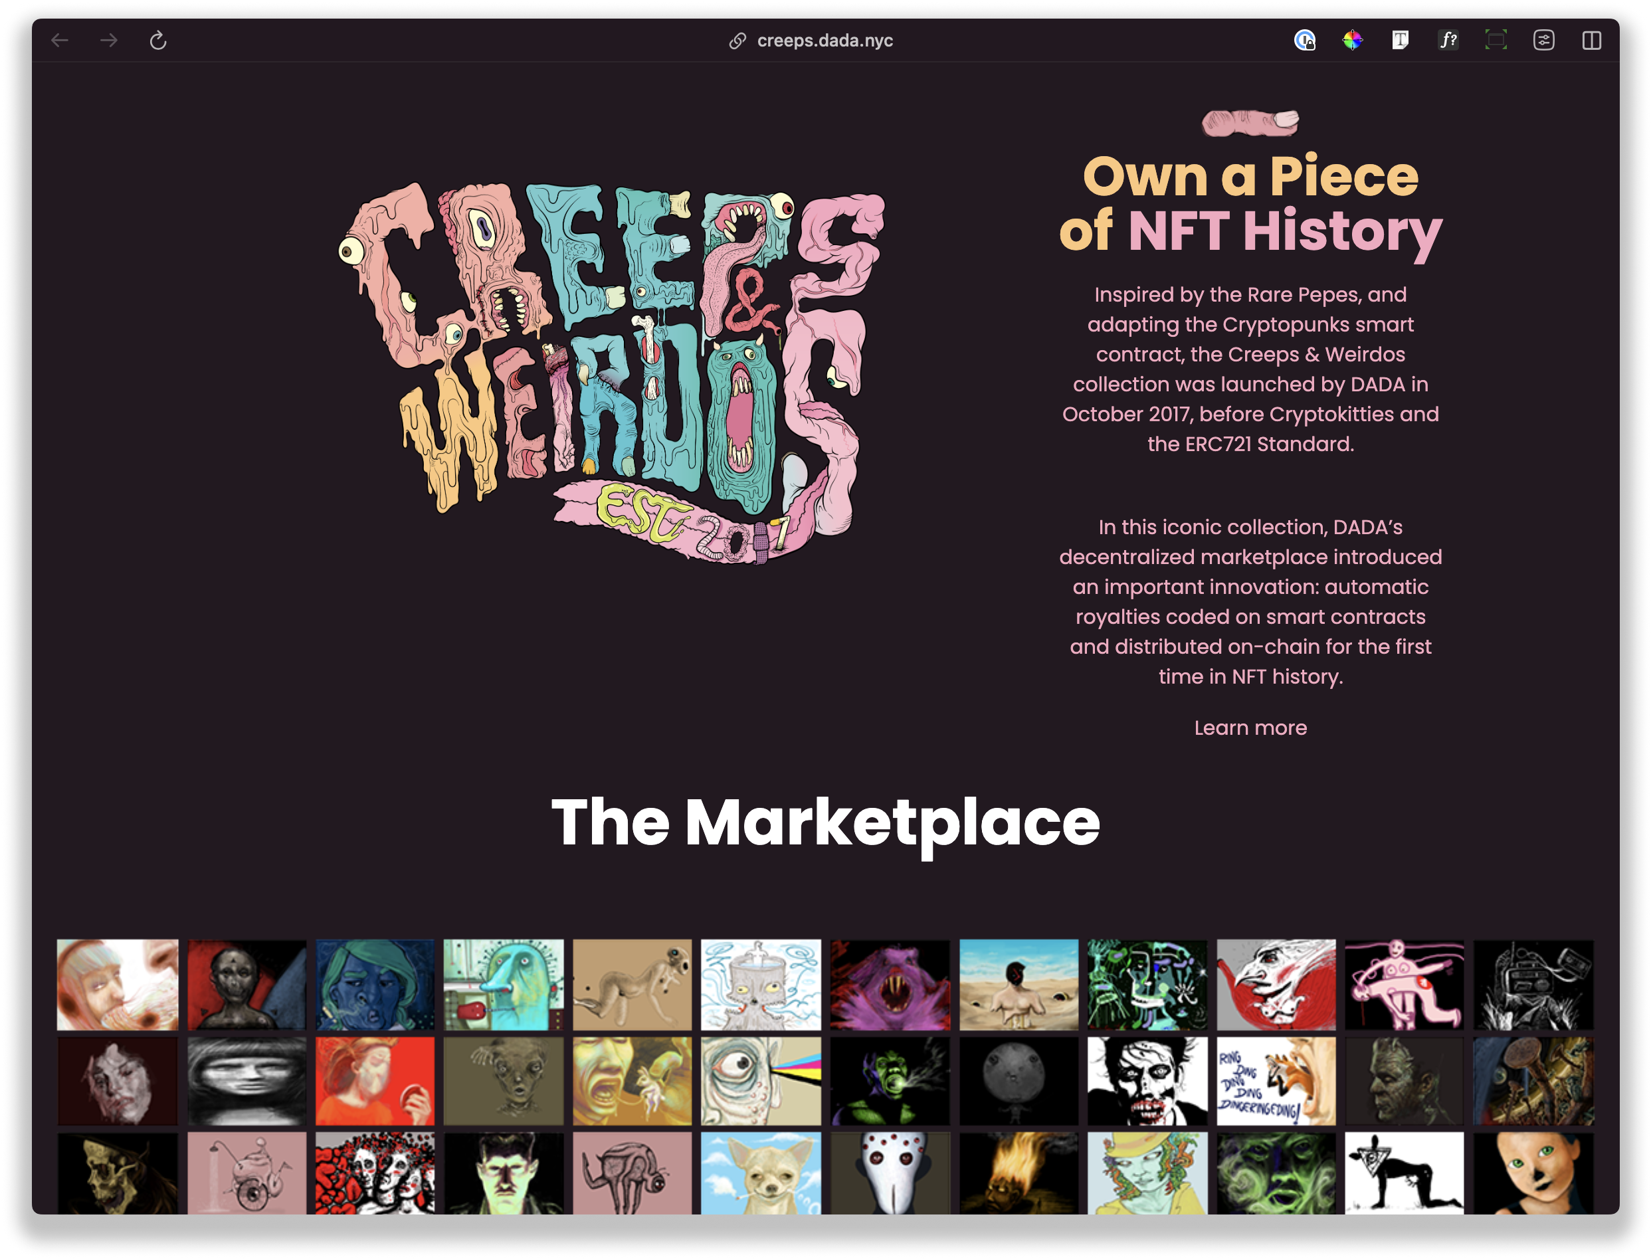This screenshot has width=1651, height=1259.
Task: Open the f? font identifier extension
Action: pos(1448,41)
